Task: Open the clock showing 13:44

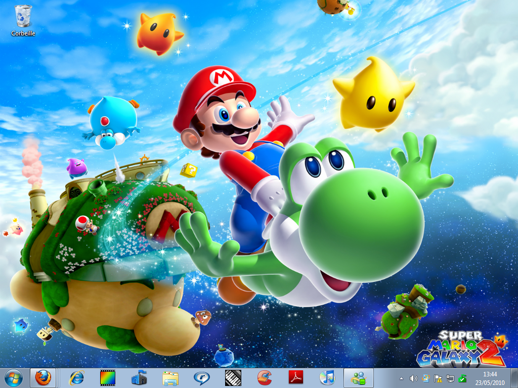Action: point(490,378)
